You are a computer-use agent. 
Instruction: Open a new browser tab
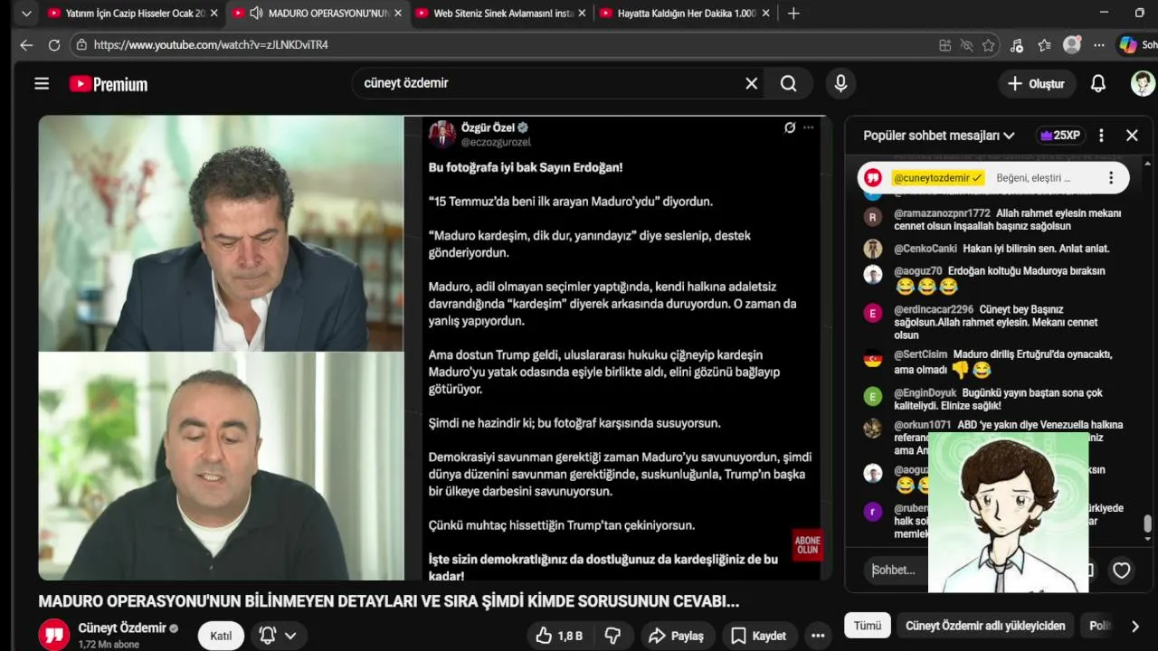[x=793, y=14]
